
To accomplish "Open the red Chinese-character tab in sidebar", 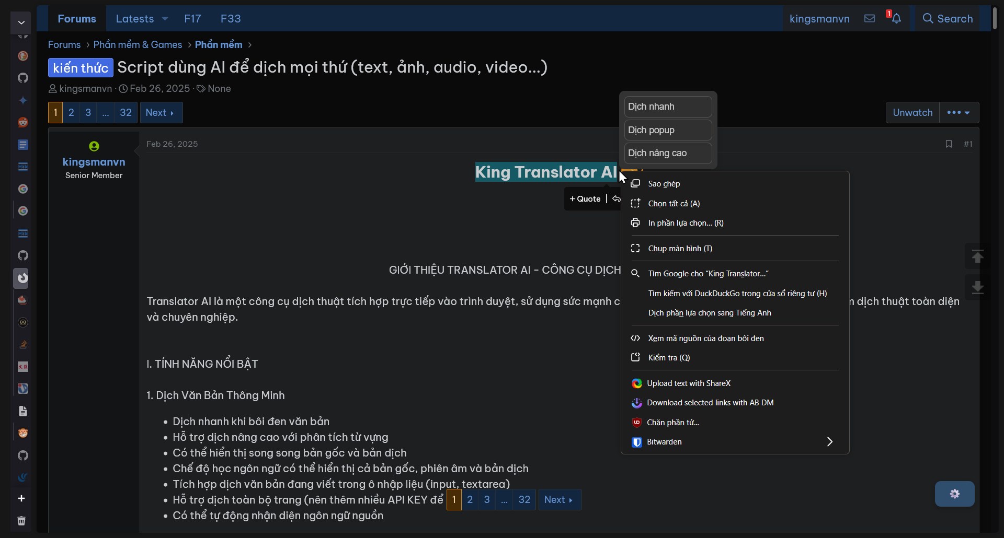I will [x=23, y=367].
